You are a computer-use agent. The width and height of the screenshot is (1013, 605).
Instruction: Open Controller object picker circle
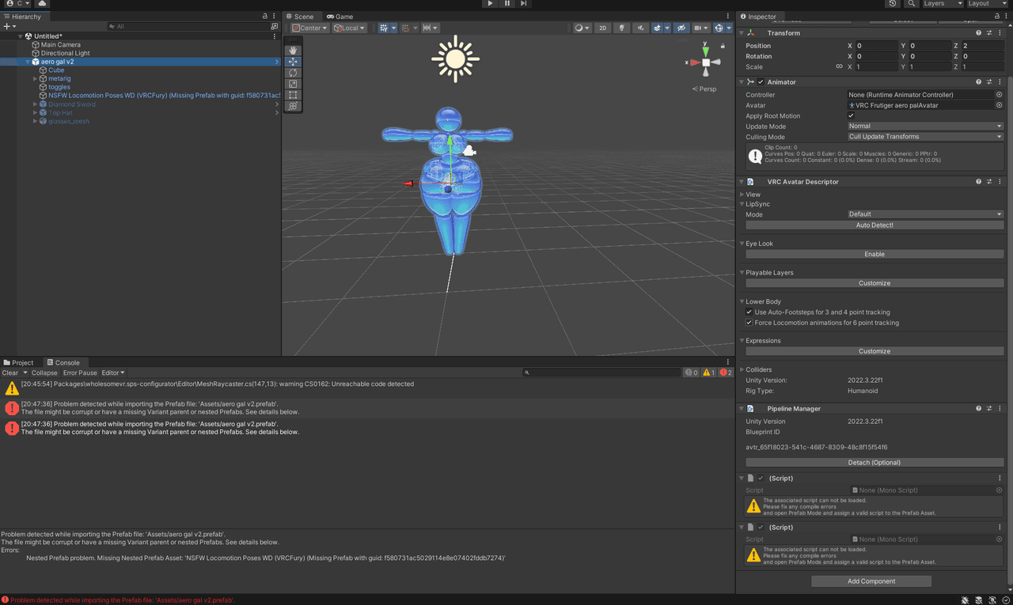tap(1000, 95)
